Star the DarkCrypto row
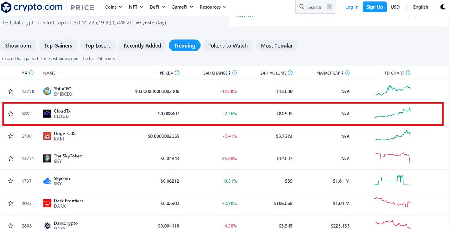The width and height of the screenshot is (449, 229). click(11, 226)
